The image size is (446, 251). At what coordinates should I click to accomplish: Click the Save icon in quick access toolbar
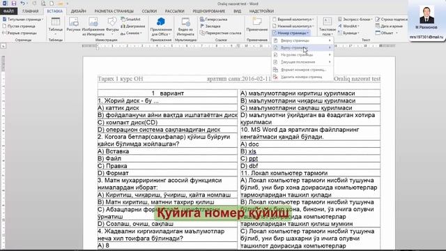tap(14, 3)
